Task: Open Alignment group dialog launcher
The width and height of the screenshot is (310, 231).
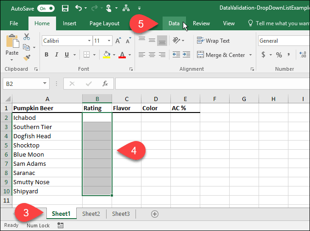Action: [252, 69]
